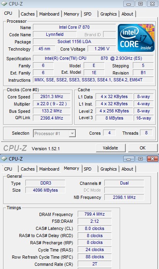This screenshot has height=269, width=159.
Task: Open Caches tab in bottom window
Action: [x=28, y=169]
